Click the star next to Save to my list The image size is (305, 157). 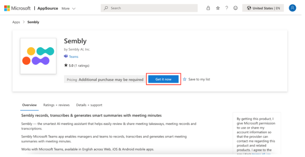[x=184, y=79]
